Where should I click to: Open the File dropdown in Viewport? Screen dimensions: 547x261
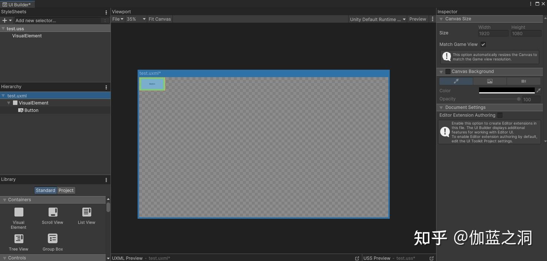pos(118,19)
